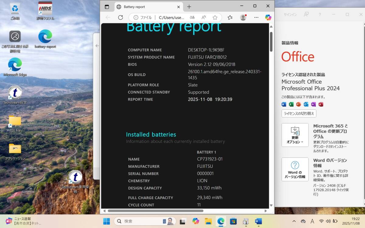The image size is (365, 228).
Task: Open a new browser tab
Action: point(189,7)
